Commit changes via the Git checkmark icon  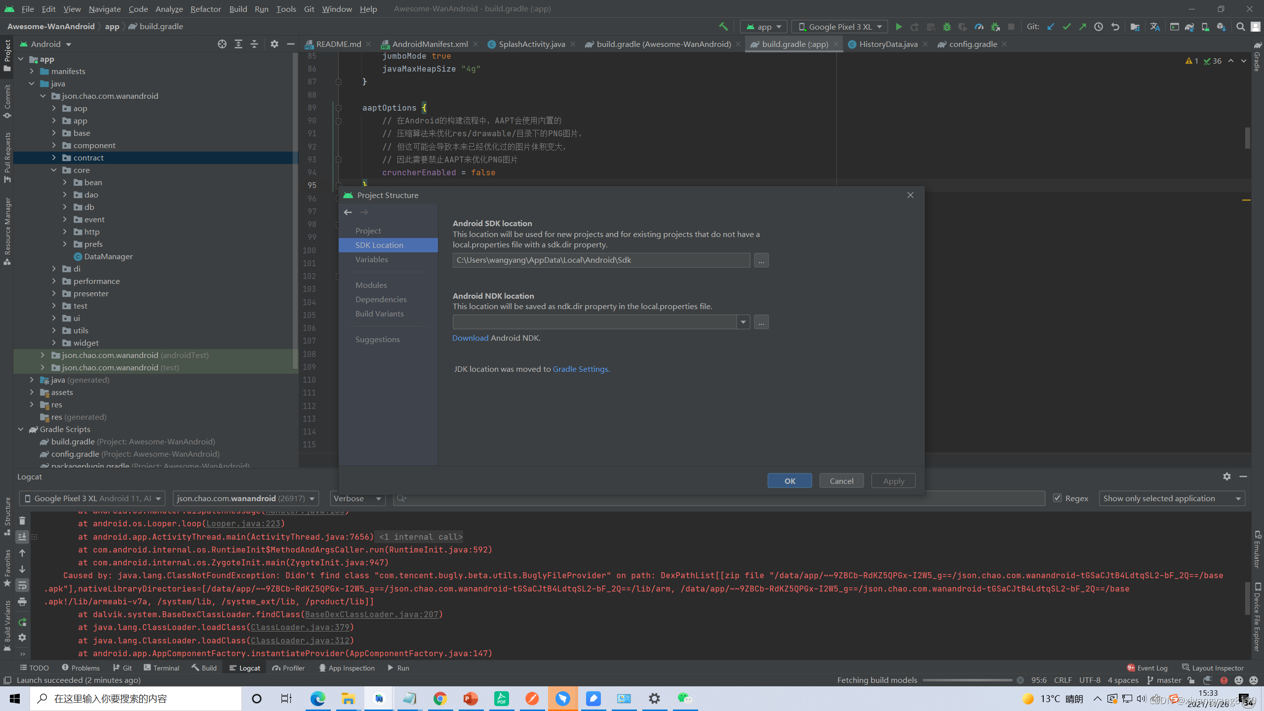coord(1066,26)
